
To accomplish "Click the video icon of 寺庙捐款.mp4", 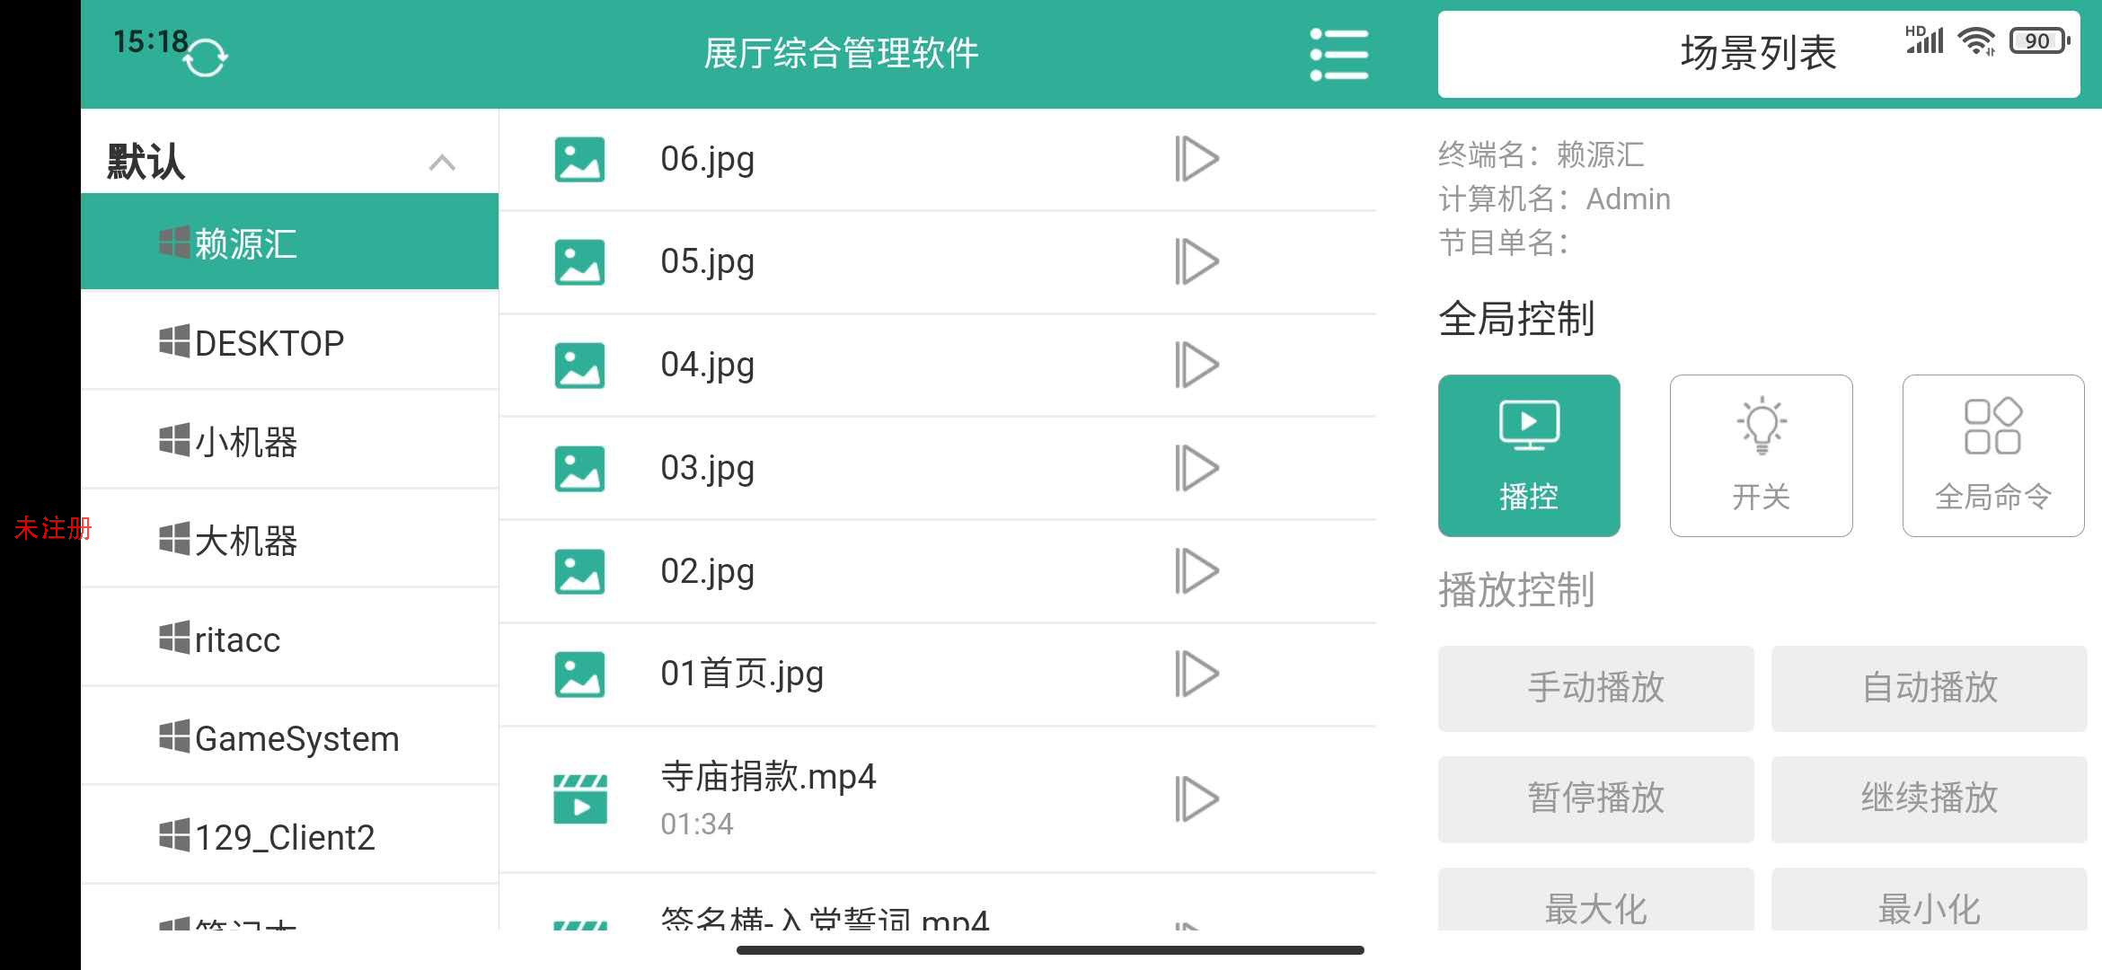I will coord(579,796).
